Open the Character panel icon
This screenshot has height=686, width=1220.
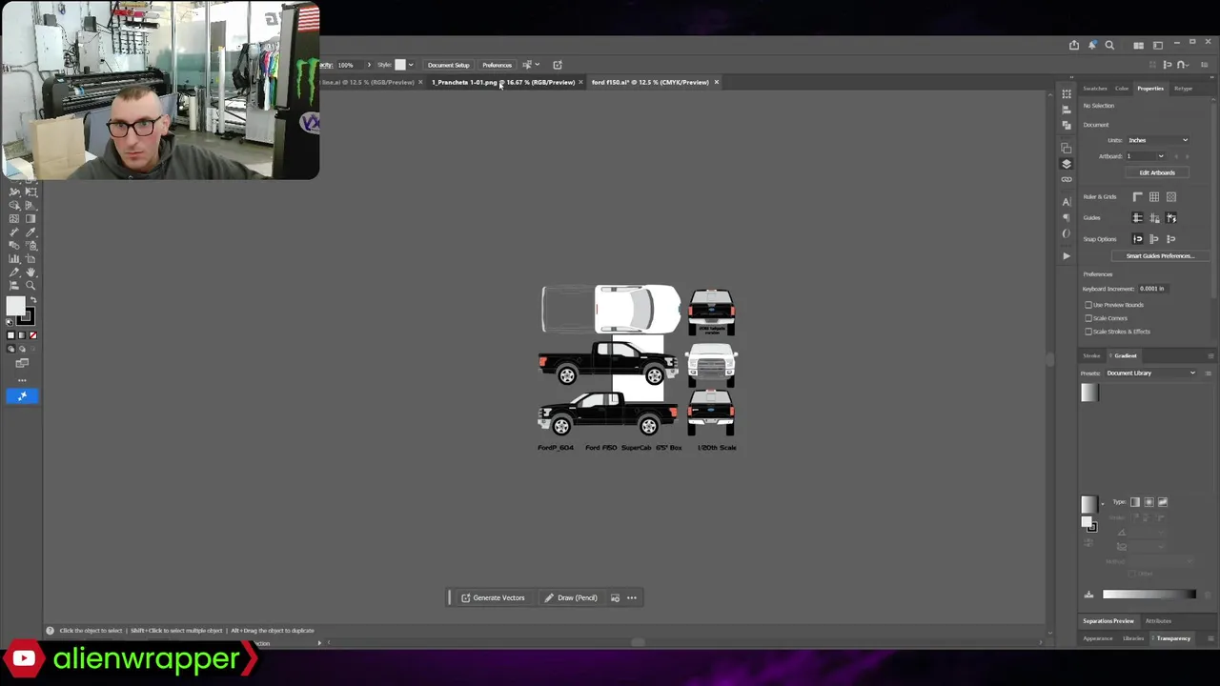point(1067,201)
